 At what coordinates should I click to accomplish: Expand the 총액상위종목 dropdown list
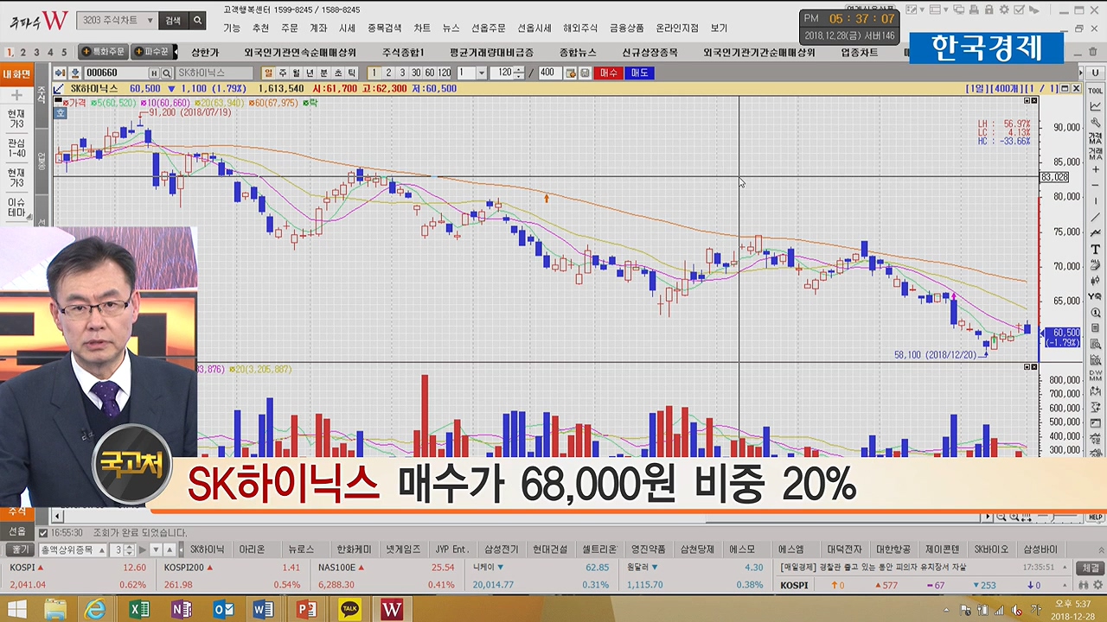[x=102, y=549]
